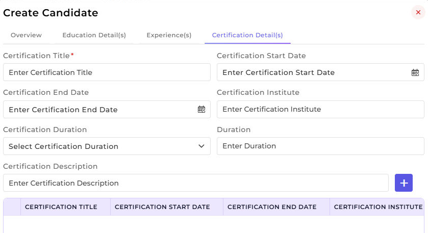
Task: Open calendar for Certification End Date
Action: (x=201, y=110)
